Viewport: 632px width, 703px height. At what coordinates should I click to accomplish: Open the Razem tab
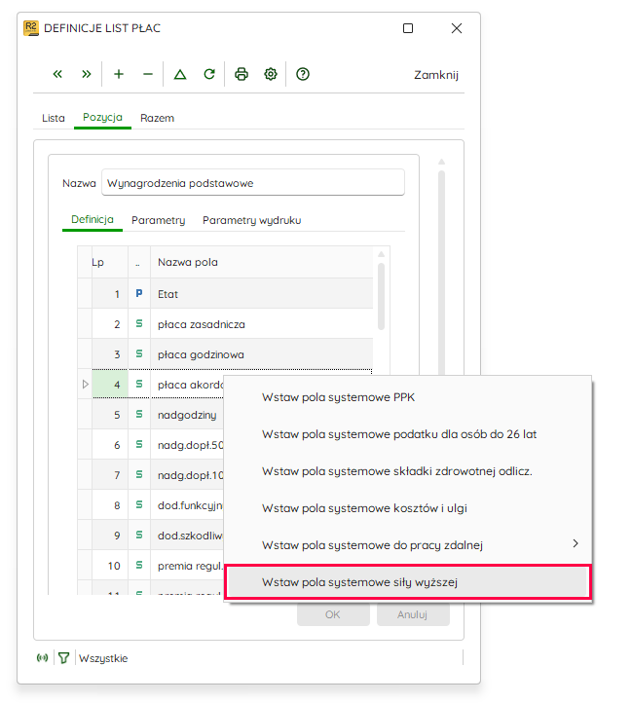(157, 118)
